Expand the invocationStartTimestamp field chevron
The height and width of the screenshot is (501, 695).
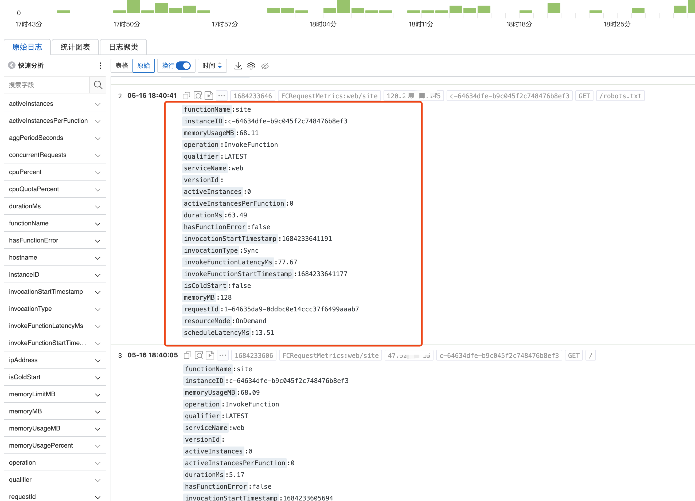click(x=98, y=292)
